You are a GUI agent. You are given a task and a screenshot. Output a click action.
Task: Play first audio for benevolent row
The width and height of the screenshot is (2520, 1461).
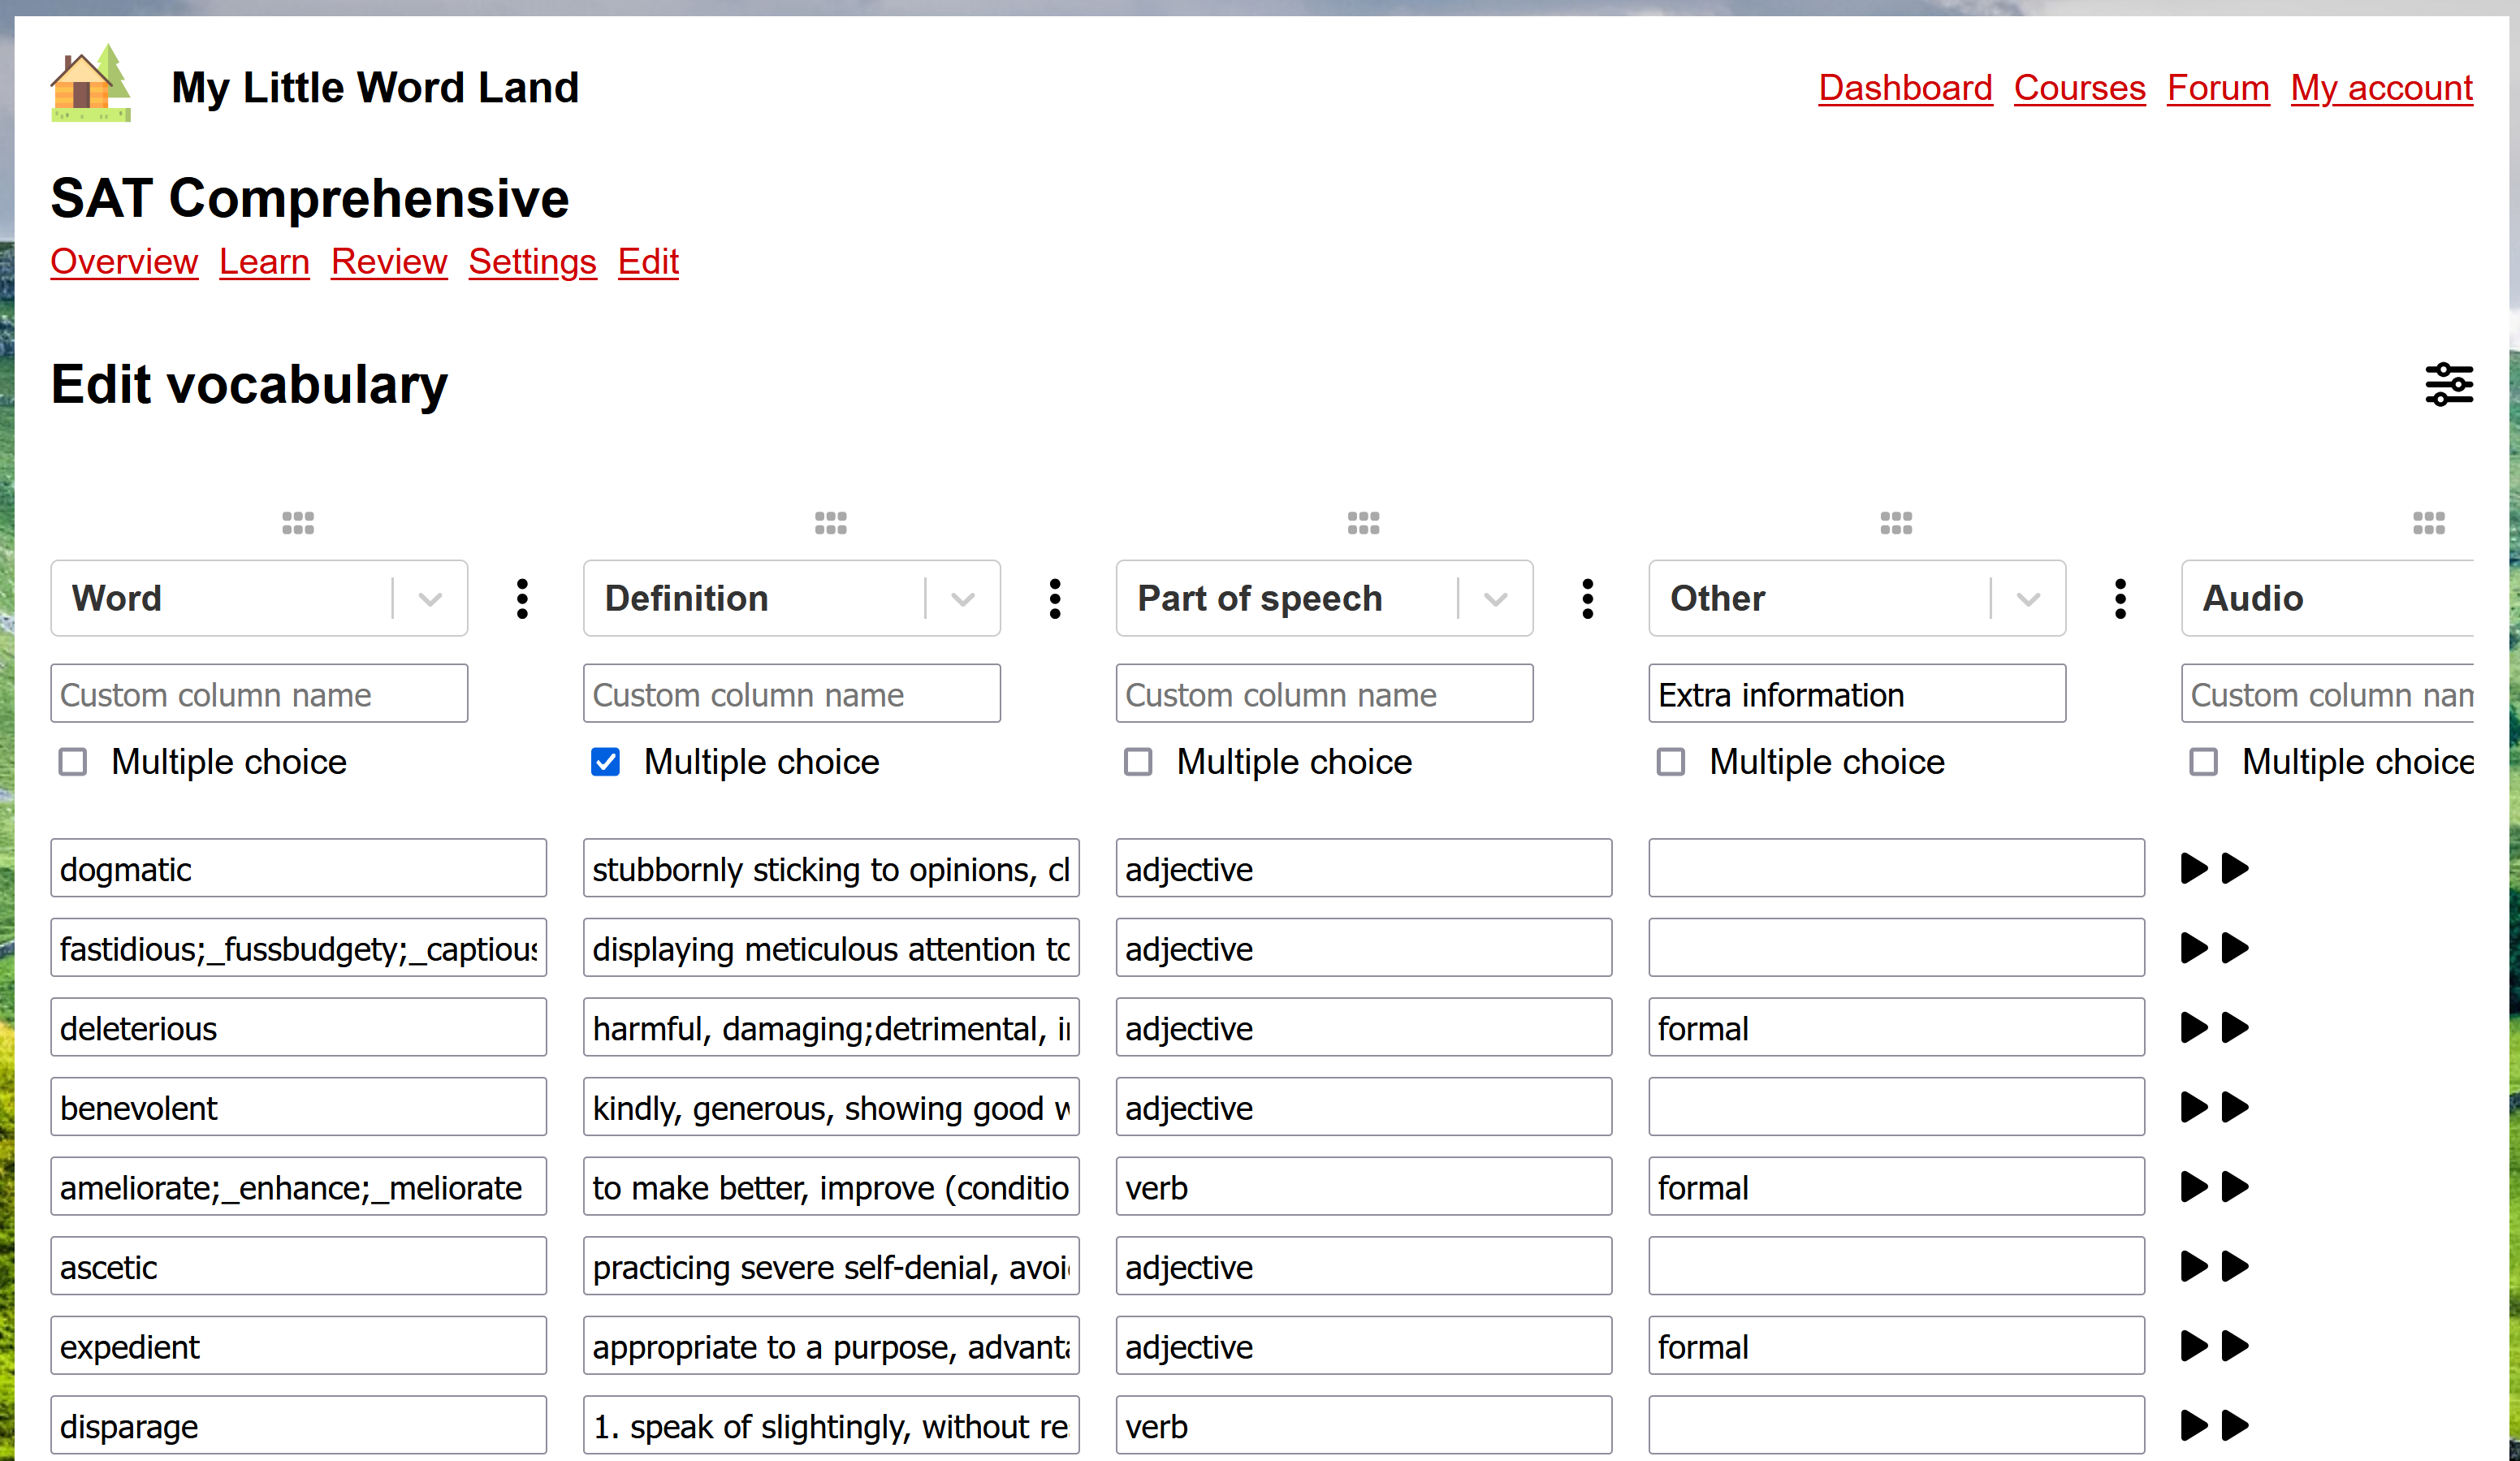click(x=2194, y=1106)
